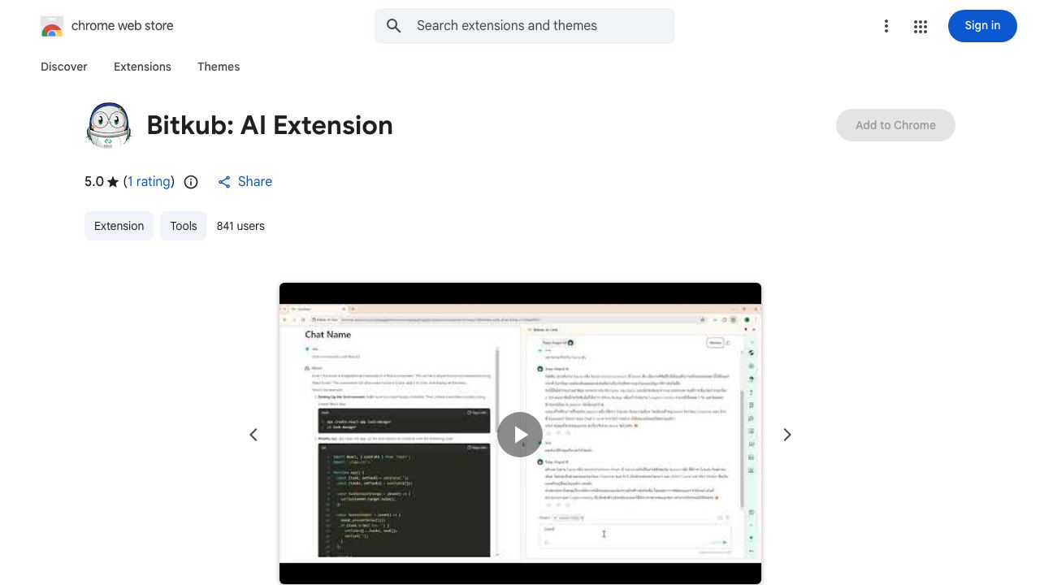This screenshot has width=1040, height=585.
Task: Select the Extension category chip
Action: click(119, 226)
